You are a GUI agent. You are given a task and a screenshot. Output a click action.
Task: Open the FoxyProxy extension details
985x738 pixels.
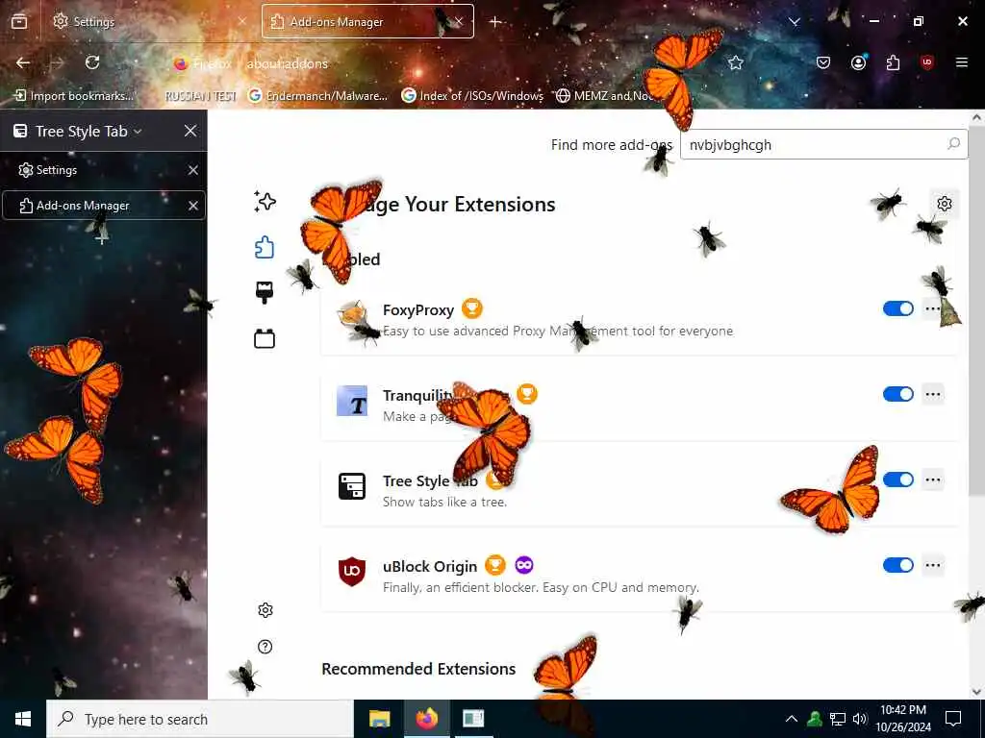click(x=640, y=320)
